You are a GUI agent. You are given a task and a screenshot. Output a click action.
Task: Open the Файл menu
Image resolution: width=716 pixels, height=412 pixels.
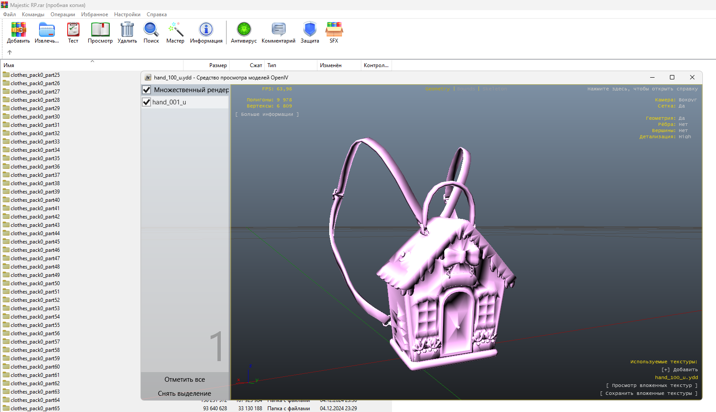click(9, 14)
